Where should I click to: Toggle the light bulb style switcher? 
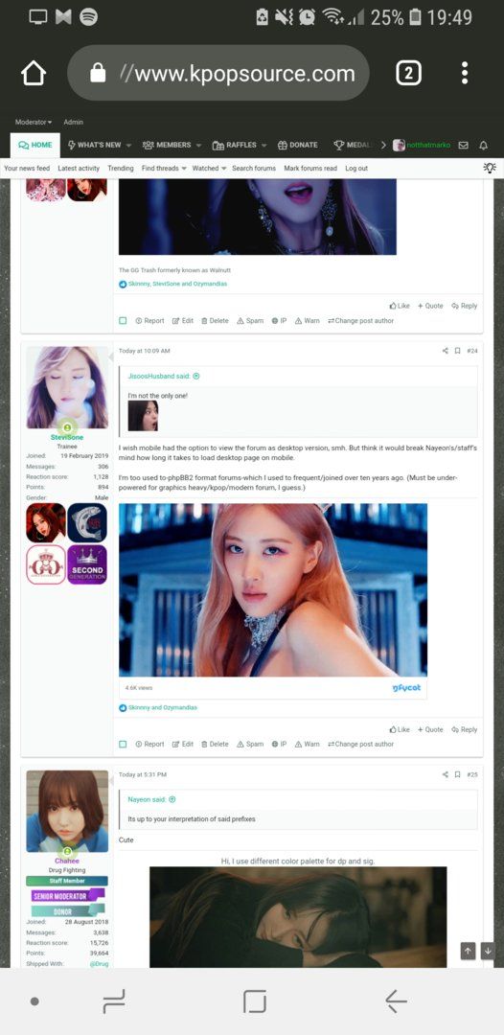pos(490,168)
